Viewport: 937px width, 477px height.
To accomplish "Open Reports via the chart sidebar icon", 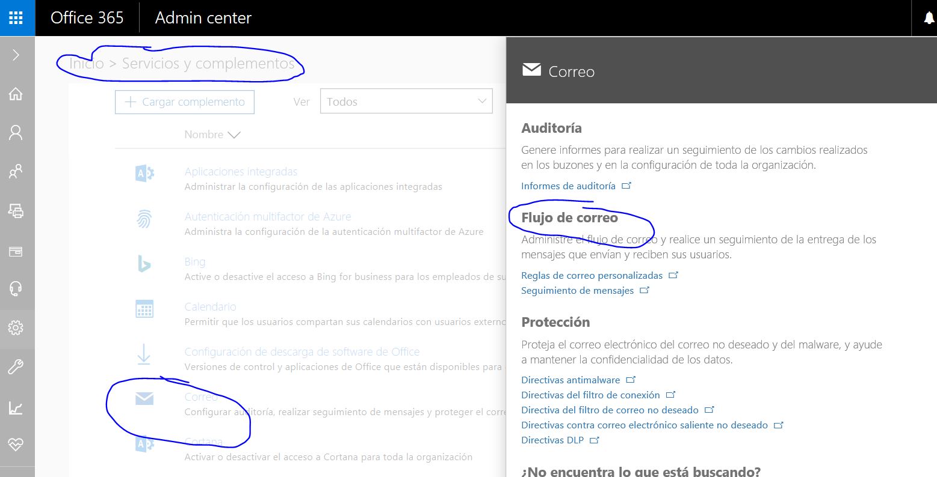I will coord(16,408).
